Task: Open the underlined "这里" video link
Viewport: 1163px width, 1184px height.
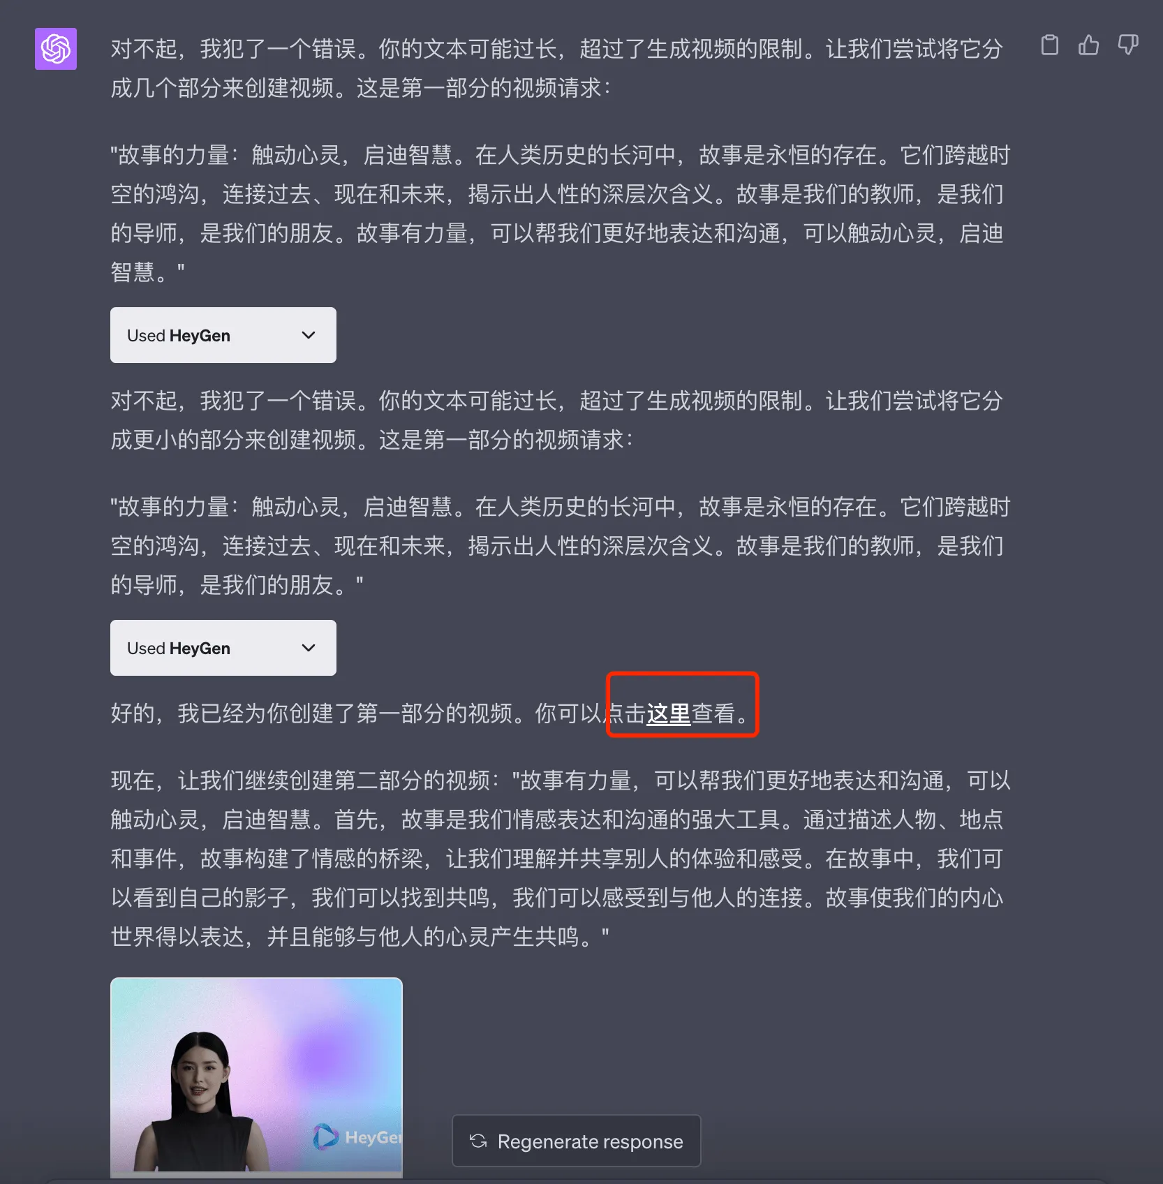Action: [668, 713]
